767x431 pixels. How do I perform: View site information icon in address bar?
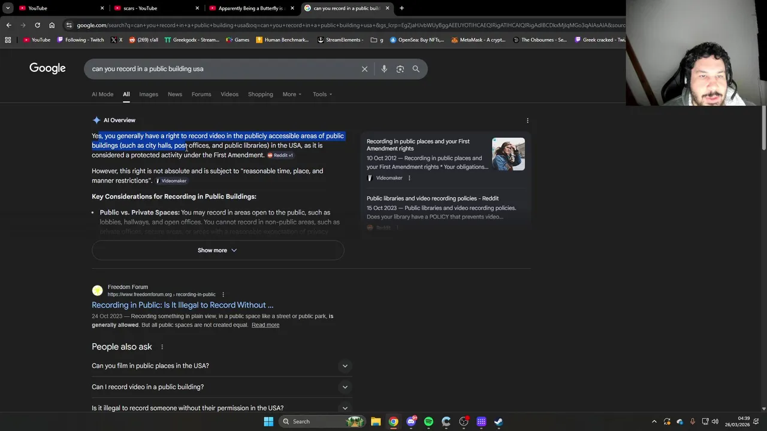click(x=70, y=25)
